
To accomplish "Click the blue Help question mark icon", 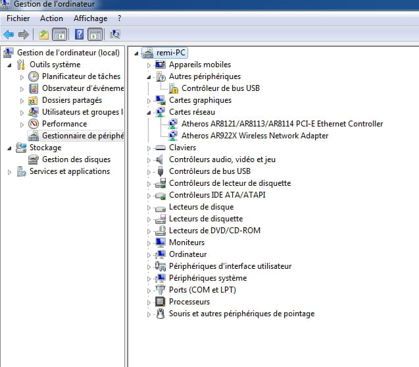I will [80, 34].
